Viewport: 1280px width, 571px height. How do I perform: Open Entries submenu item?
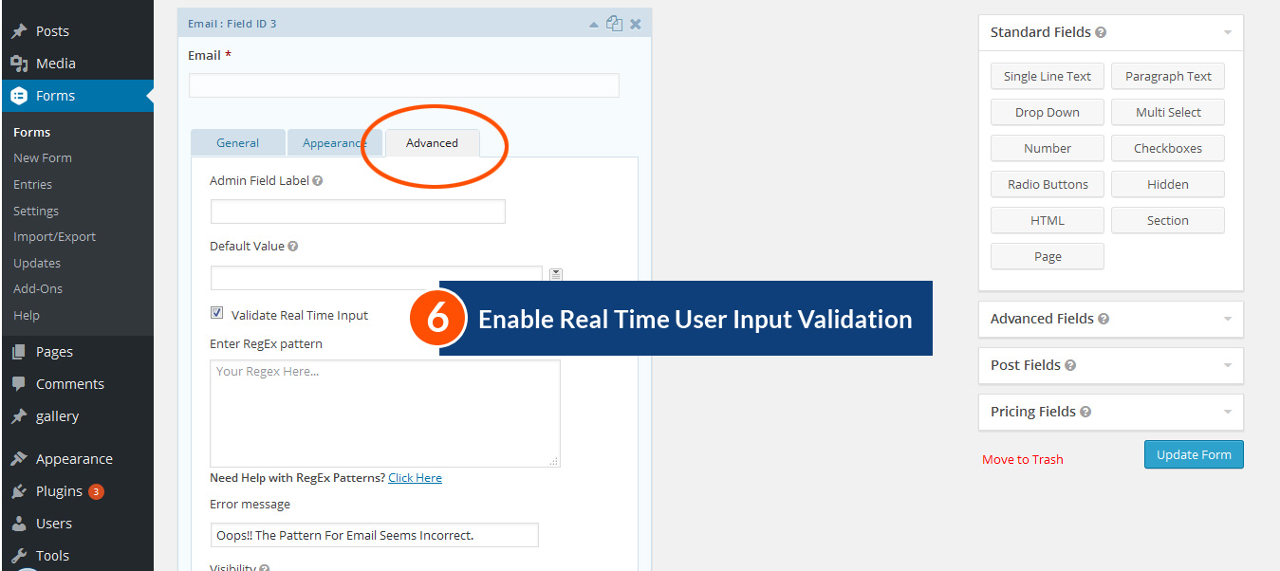(x=33, y=185)
